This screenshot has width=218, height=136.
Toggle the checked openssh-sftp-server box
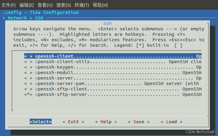tap(29, 94)
